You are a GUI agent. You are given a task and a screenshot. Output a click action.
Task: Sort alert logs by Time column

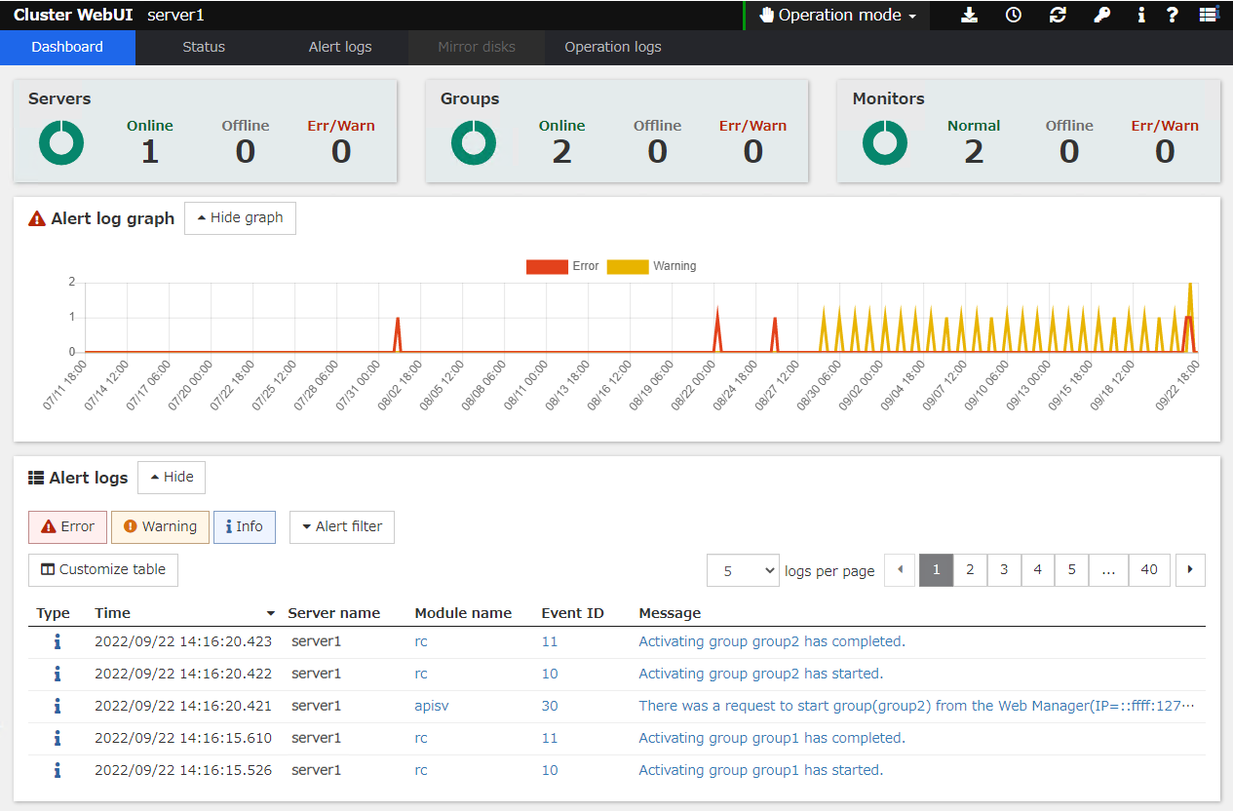(x=113, y=613)
